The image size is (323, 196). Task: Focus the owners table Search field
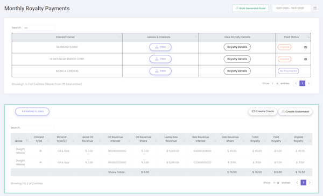pos(39,28)
